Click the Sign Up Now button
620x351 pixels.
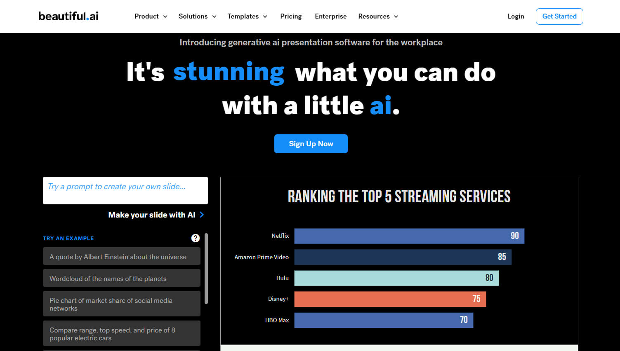(311, 144)
